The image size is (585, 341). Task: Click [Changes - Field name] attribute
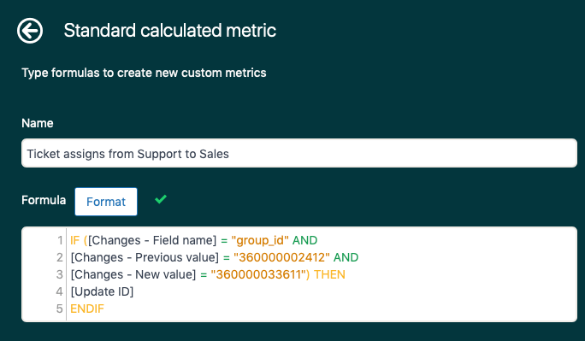click(152, 240)
